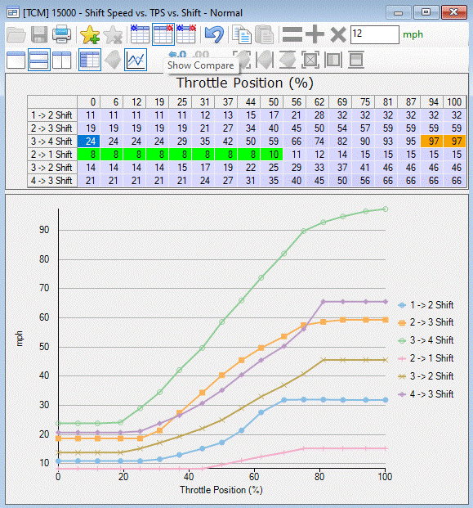473x508 pixels.
Task: Switch to vertical split layout icon
Action: point(62,60)
